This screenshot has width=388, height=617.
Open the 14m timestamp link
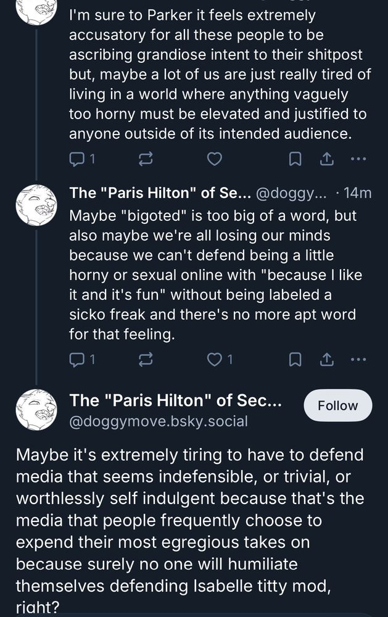pyautogui.click(x=357, y=193)
